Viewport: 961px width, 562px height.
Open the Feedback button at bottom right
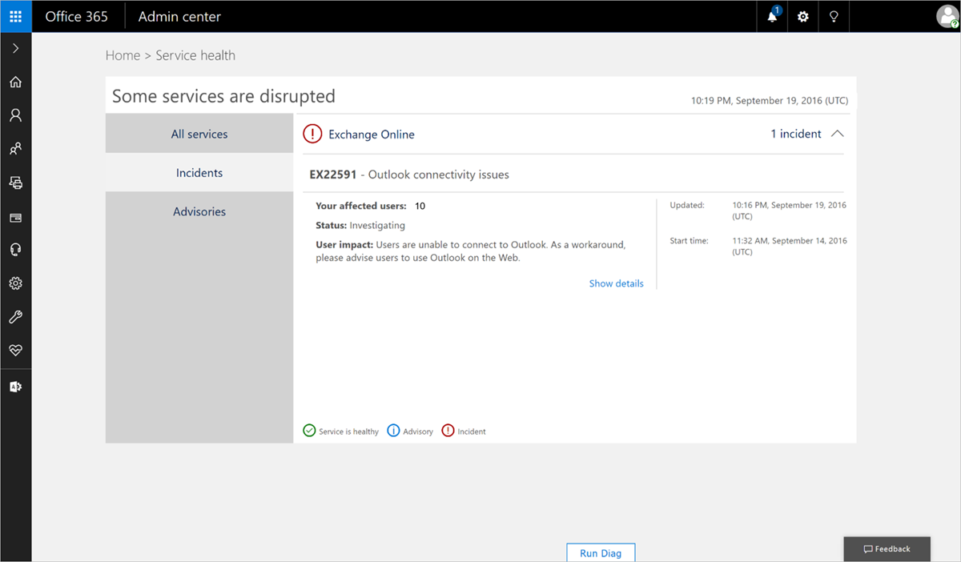click(x=887, y=548)
